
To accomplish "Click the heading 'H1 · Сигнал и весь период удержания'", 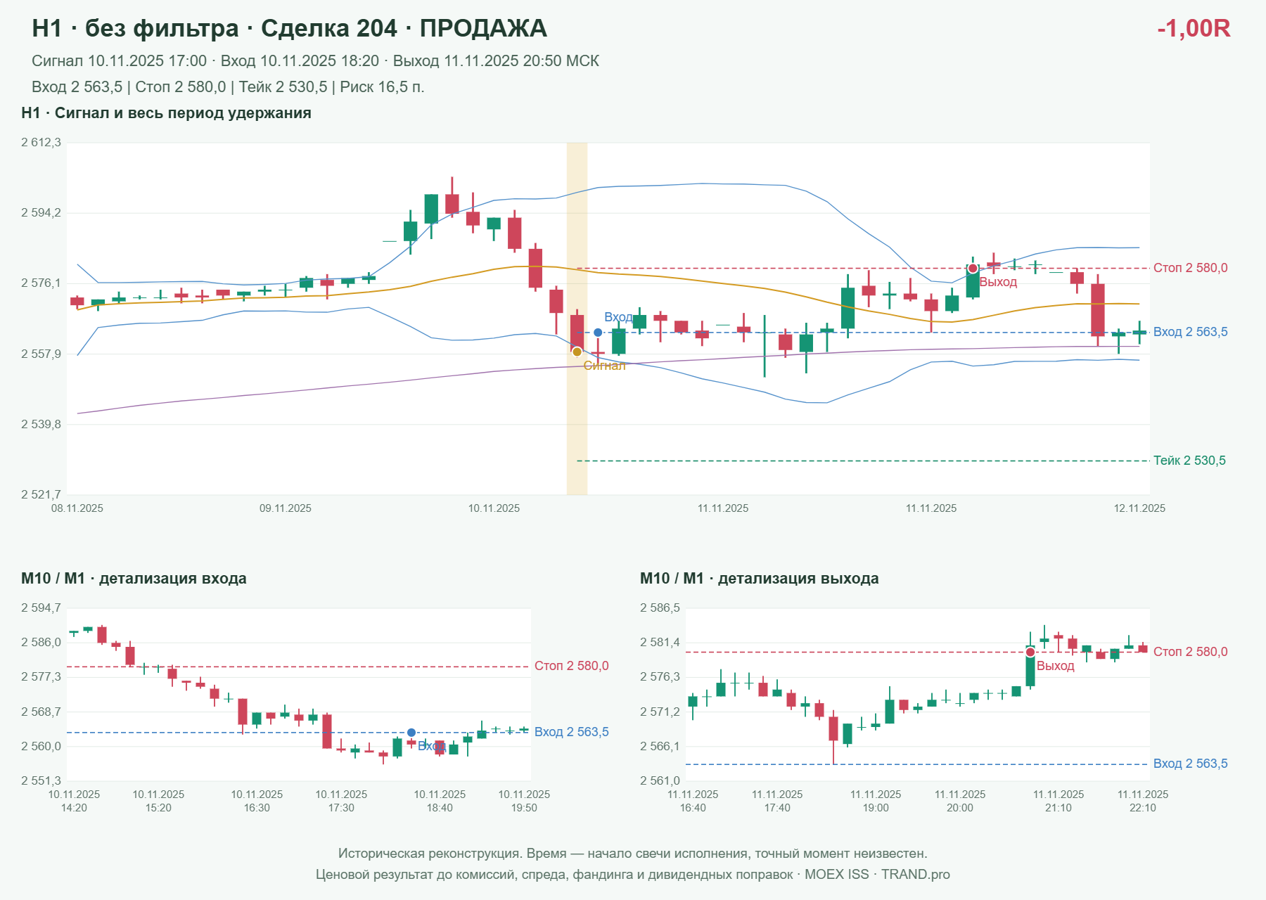I will coord(166,113).
